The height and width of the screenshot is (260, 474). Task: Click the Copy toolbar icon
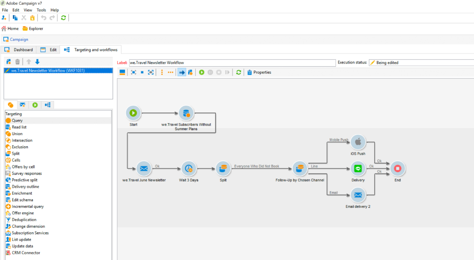pyautogui.click(x=15, y=18)
